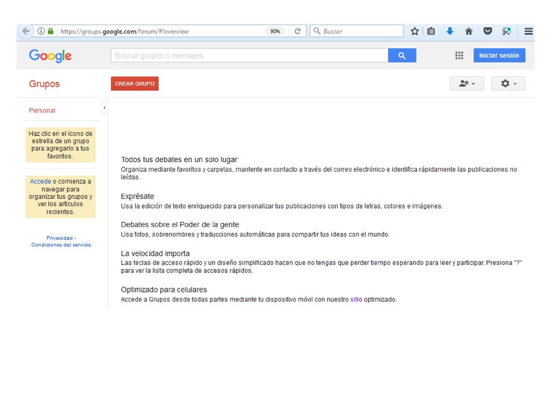
Task: Click the green secure padlock icon
Action: pyautogui.click(x=51, y=31)
